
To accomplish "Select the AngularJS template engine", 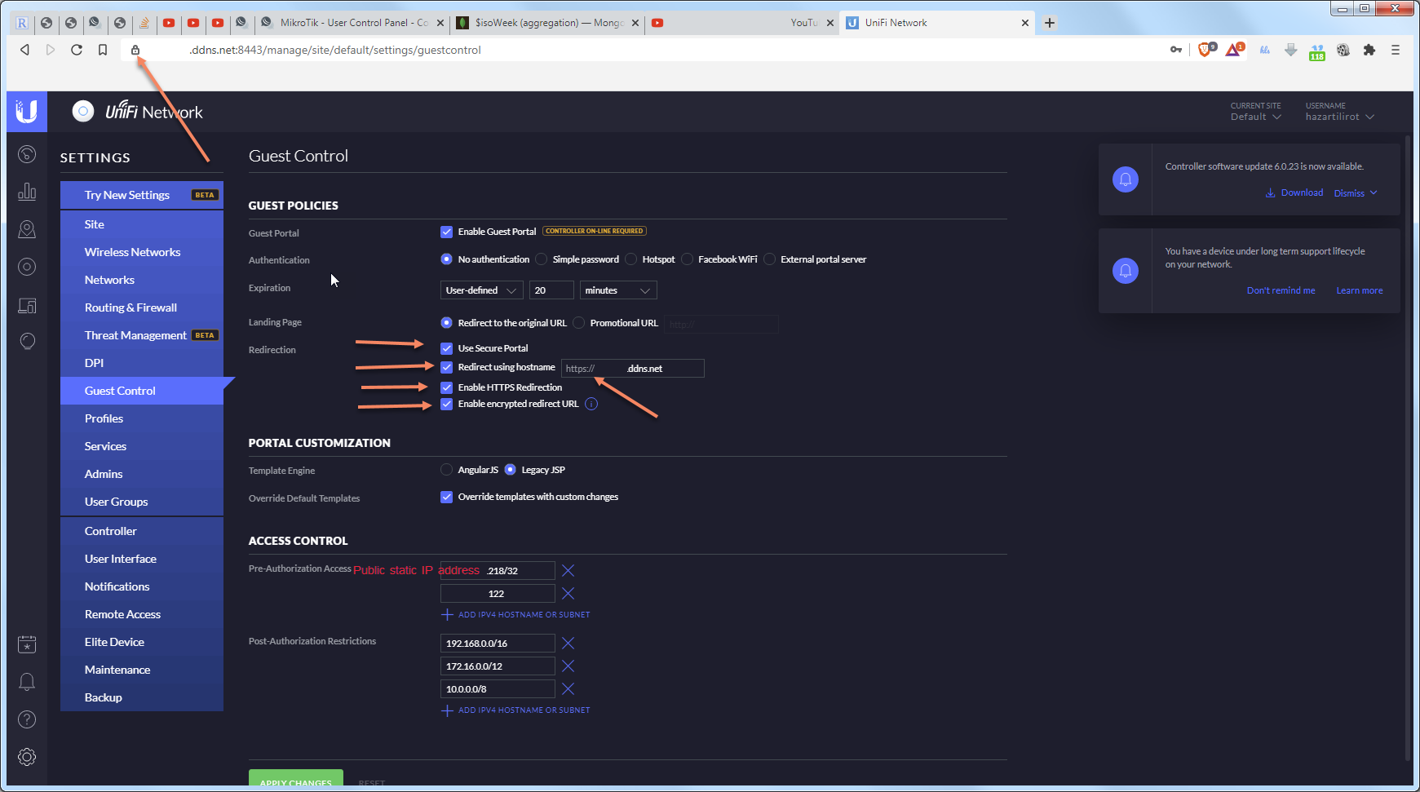I will coord(446,470).
